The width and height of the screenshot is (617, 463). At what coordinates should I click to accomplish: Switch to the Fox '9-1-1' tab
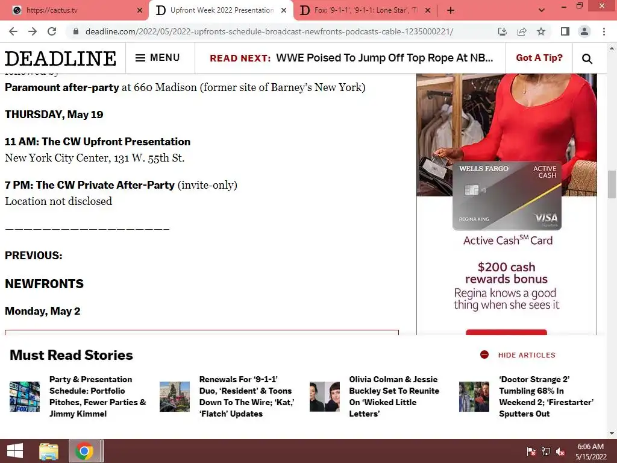click(365, 10)
